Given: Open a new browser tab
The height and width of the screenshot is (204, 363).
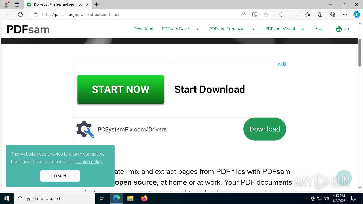Looking at the screenshot, I should (97, 5).
